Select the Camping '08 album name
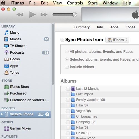The height and width of the screenshot is (139, 139). point(86,122)
